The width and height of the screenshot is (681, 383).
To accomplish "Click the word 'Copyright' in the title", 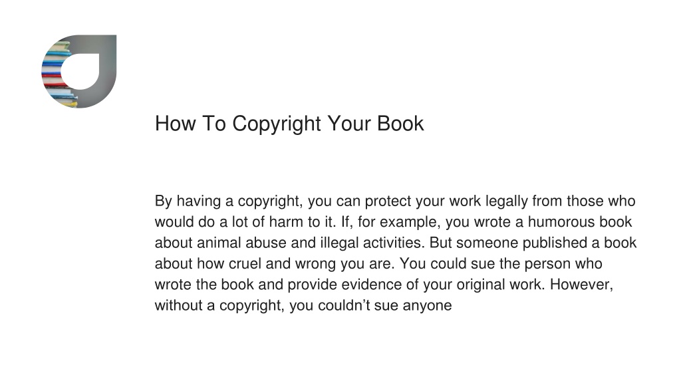I will 277,124.
